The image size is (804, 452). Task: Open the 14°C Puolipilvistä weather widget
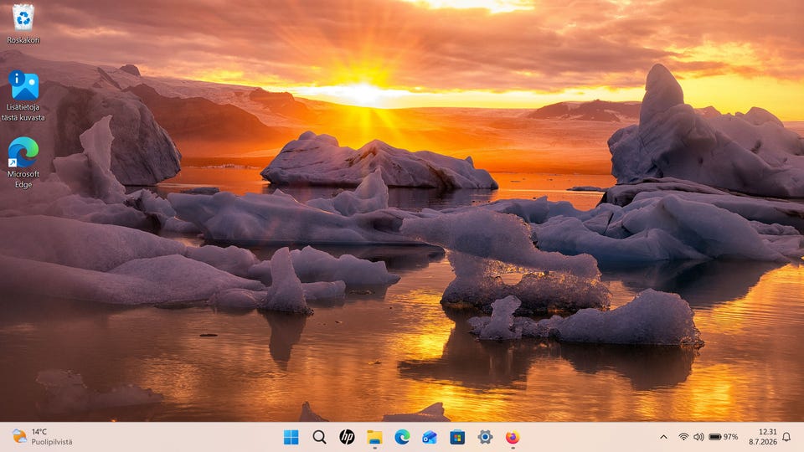coord(42,437)
